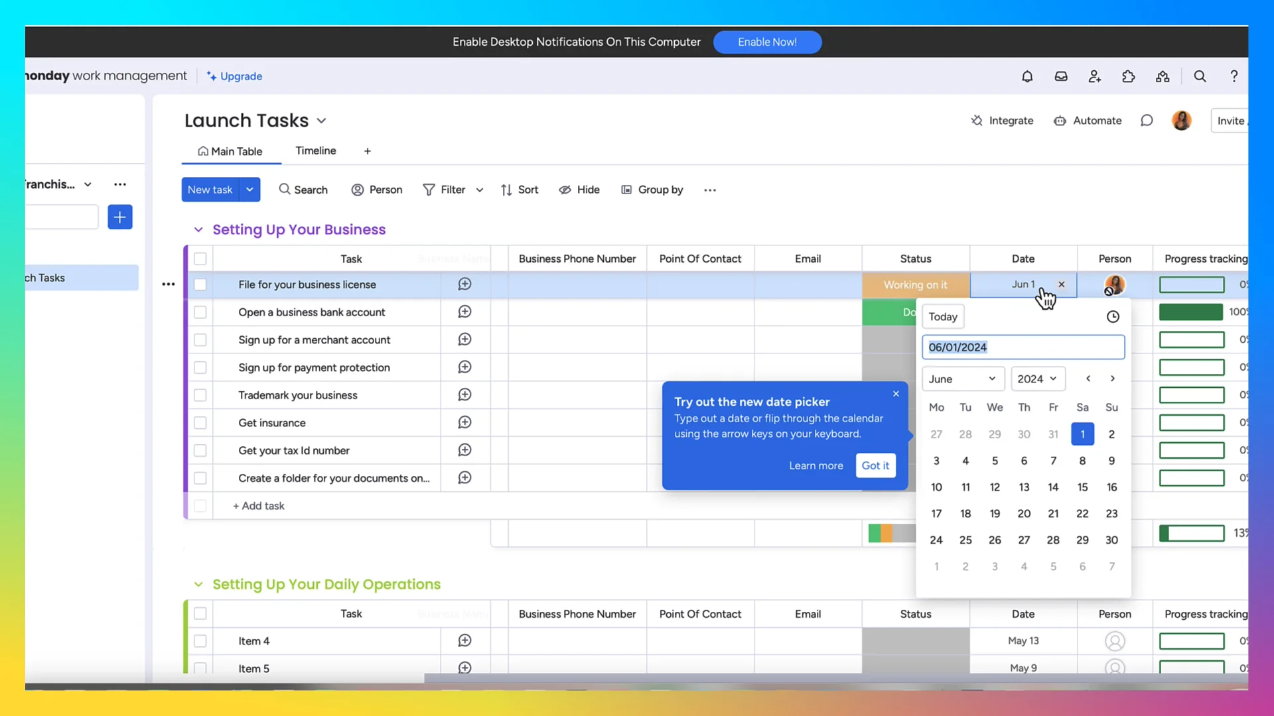Click the apps marketplace puzzle icon
Viewport: 1274px width, 716px height.
[1129, 76]
